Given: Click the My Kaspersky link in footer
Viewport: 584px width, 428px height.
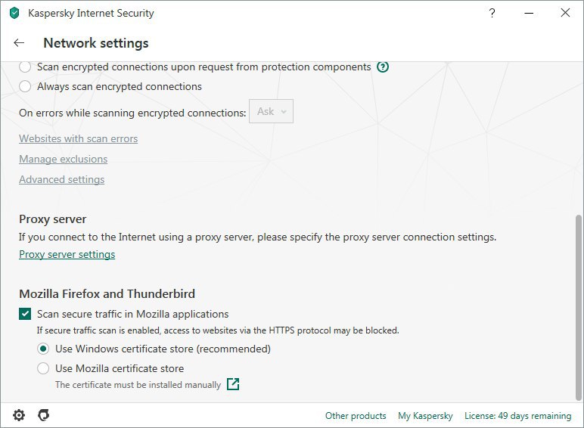Looking at the screenshot, I should [x=425, y=416].
